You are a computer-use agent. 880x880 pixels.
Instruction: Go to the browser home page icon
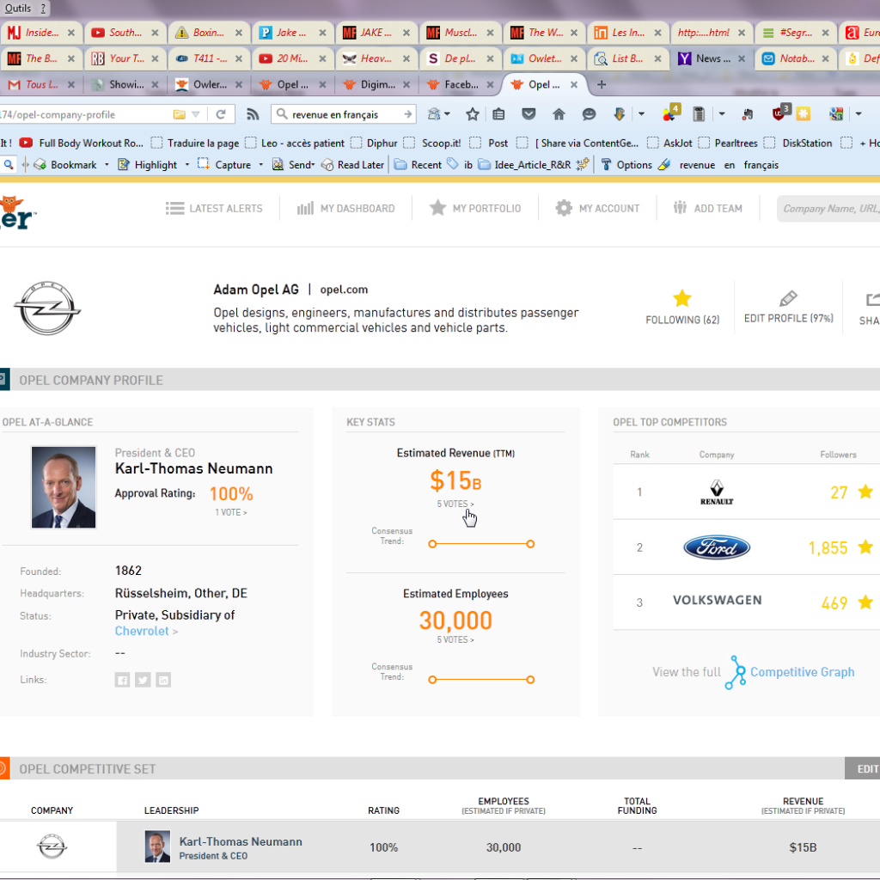pos(559,114)
